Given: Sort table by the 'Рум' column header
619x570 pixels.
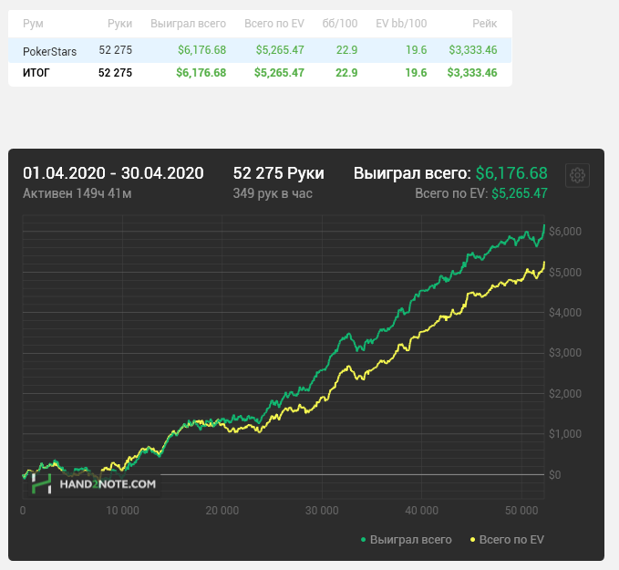Looking at the screenshot, I should [x=33, y=24].
